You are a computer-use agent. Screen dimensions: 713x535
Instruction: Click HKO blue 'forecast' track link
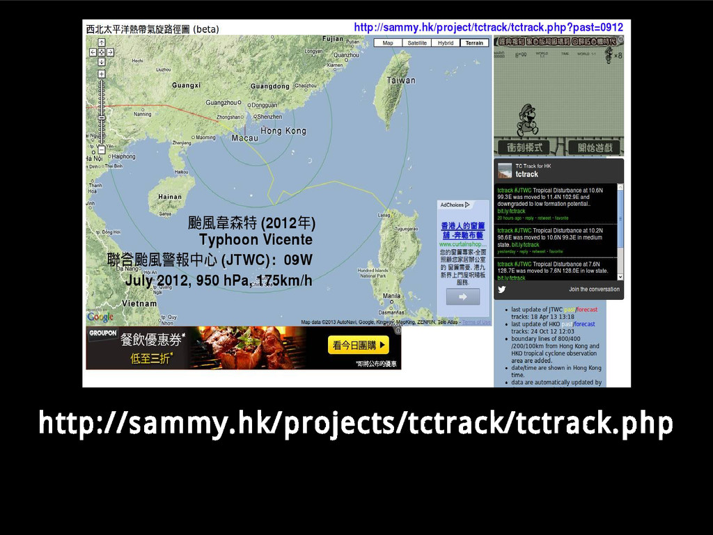pyautogui.click(x=584, y=324)
